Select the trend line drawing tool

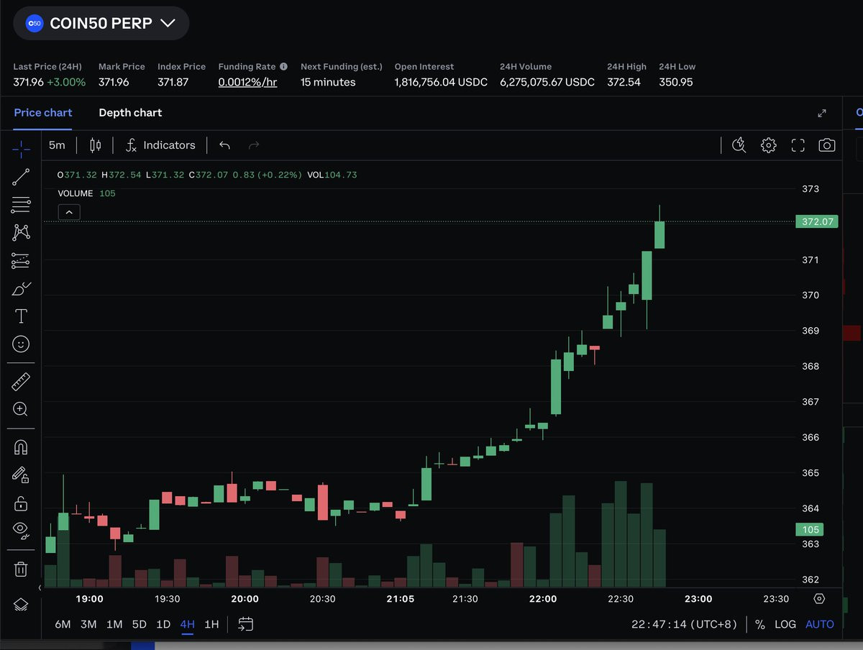coord(21,177)
